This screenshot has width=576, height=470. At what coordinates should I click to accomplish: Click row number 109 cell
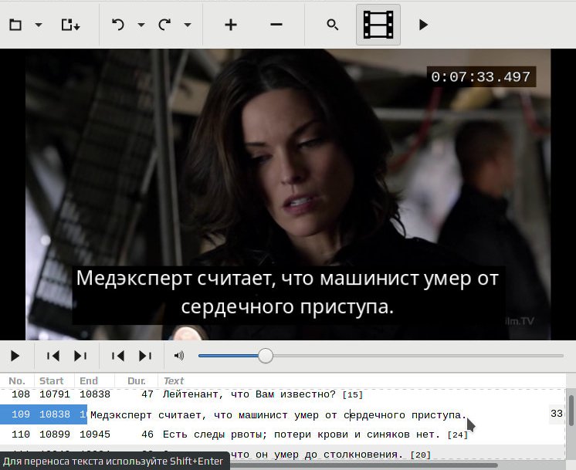pyautogui.click(x=21, y=414)
